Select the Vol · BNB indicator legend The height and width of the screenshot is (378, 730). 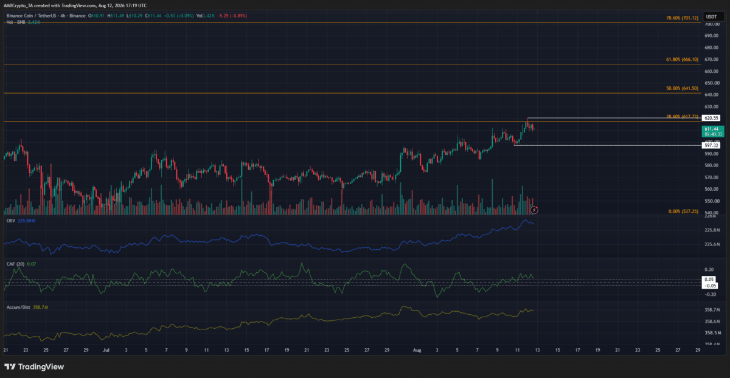[x=16, y=22]
